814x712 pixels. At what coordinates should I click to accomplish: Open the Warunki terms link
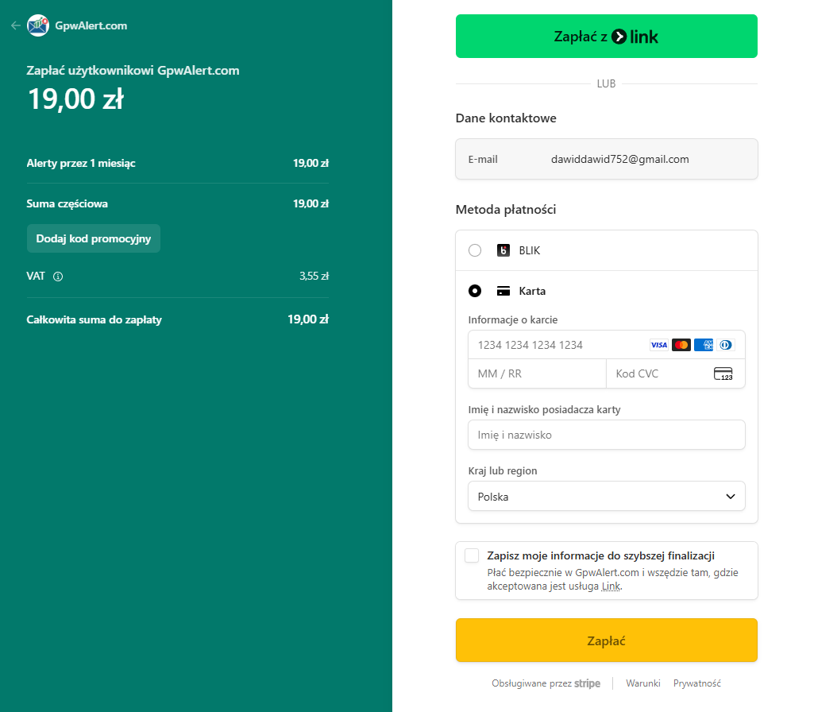pos(642,683)
